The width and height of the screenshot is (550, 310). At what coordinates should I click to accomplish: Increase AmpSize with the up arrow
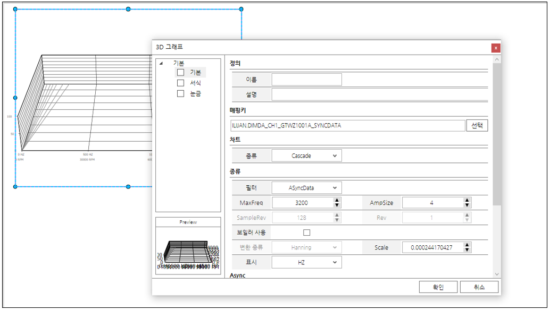(x=467, y=201)
